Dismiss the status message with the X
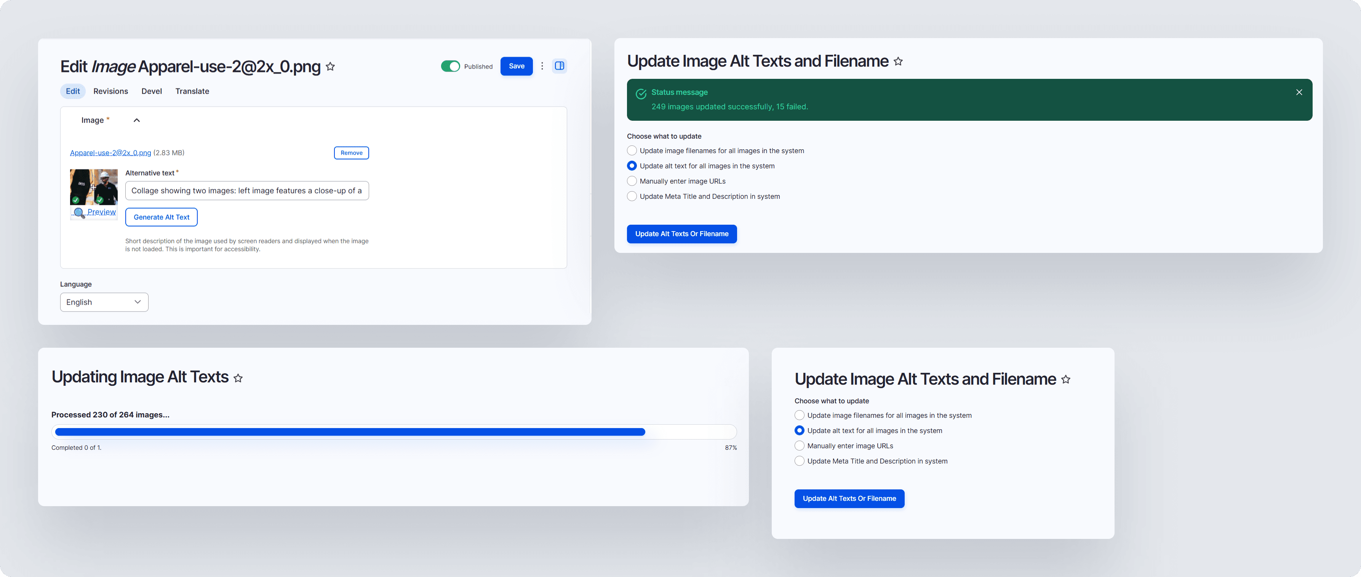This screenshot has height=577, width=1361. [1299, 93]
